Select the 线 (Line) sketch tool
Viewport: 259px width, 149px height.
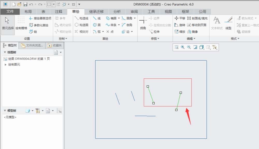[x=97, y=18]
